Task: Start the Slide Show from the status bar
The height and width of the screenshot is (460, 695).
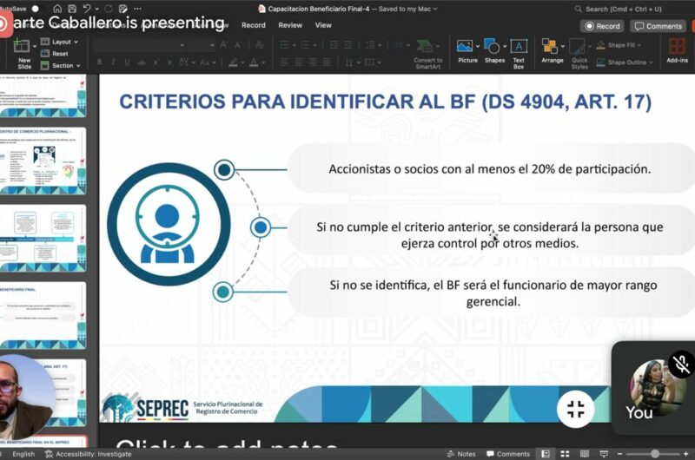Action: tap(604, 454)
